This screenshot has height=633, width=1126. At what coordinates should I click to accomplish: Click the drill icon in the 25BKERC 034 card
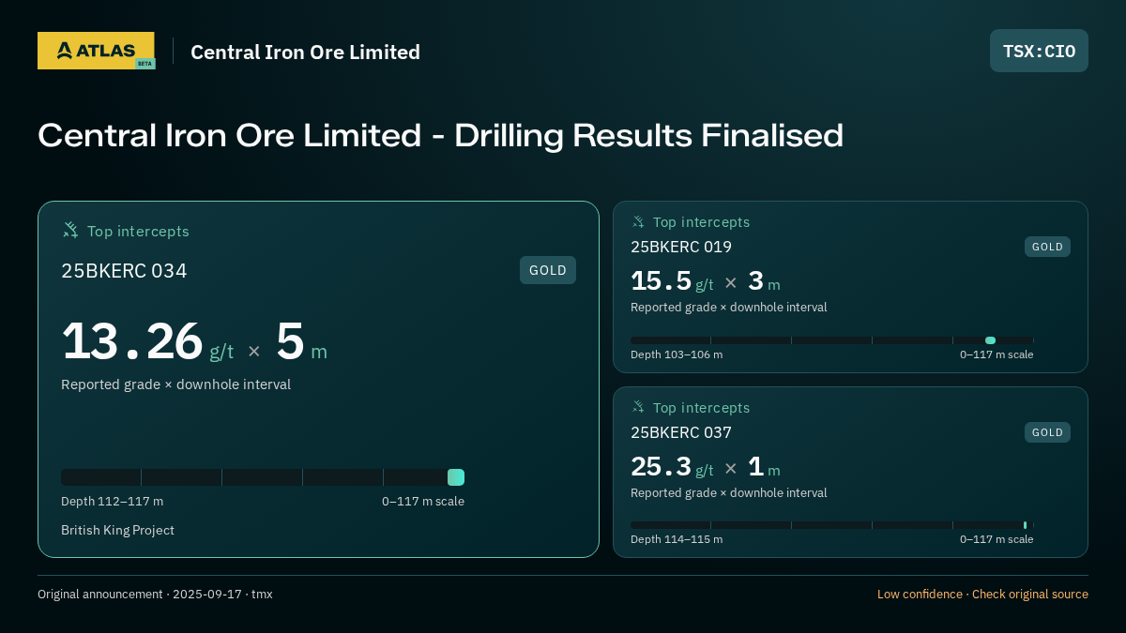point(70,231)
